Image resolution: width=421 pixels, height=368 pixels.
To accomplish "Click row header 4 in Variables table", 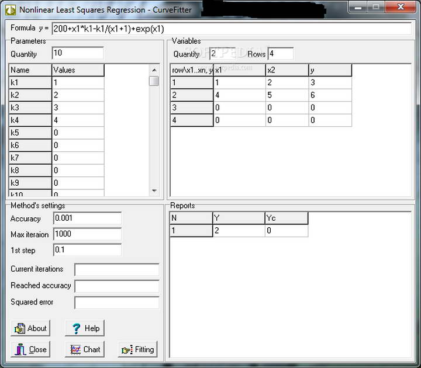I will click(192, 120).
